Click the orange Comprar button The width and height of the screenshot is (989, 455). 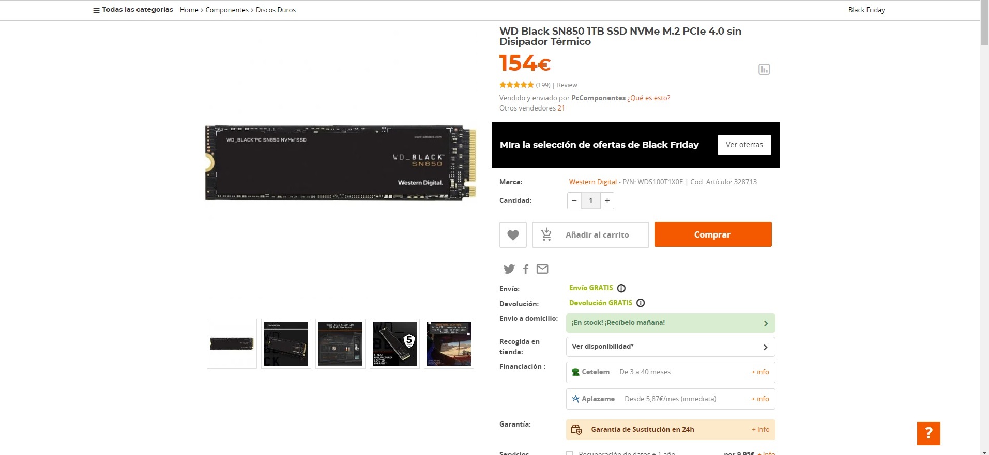pos(713,234)
